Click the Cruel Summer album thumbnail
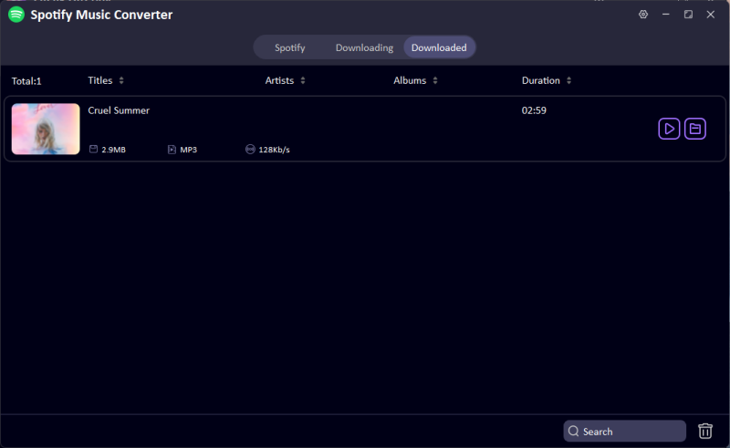 coord(46,129)
